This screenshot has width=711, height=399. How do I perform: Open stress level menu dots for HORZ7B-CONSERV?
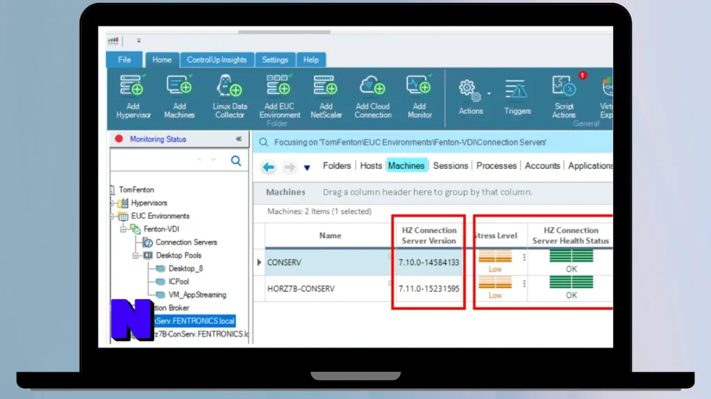(524, 283)
